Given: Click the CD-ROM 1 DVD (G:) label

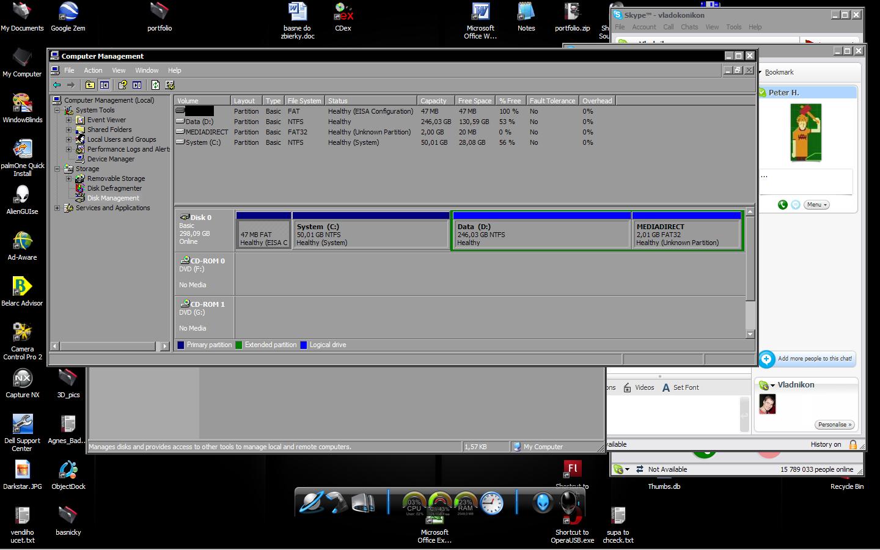Looking at the screenshot, I should point(204,317).
